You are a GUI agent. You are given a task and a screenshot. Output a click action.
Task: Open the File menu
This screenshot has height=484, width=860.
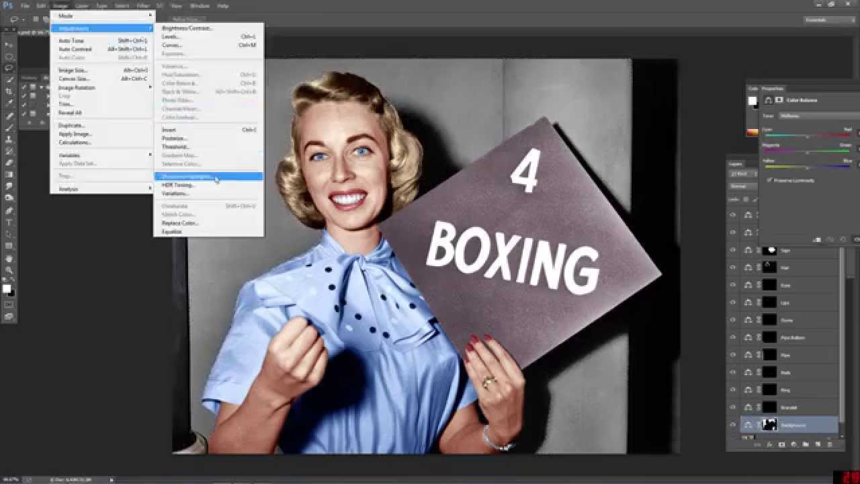tap(25, 5)
